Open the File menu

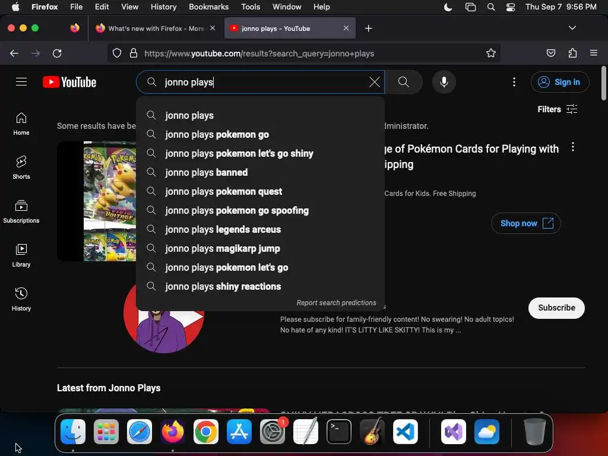(x=77, y=7)
